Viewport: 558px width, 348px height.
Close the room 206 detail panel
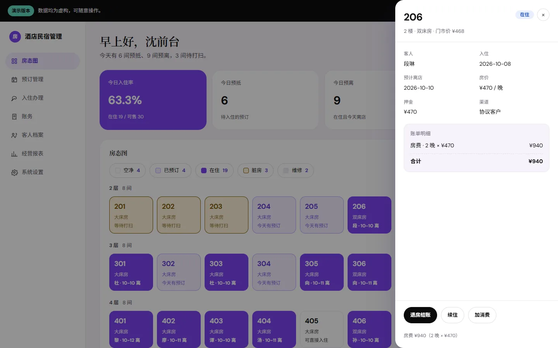543,15
